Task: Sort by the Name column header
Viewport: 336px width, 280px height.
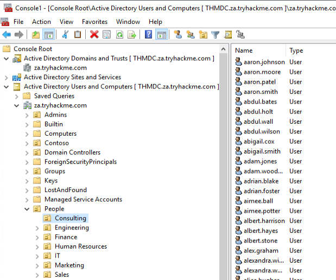Action: coord(258,50)
